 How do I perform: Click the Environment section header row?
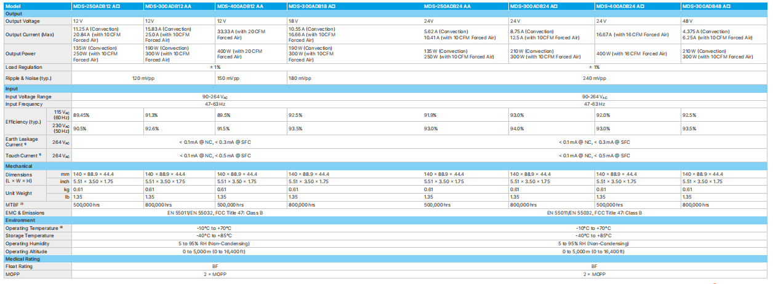[x=20, y=220]
